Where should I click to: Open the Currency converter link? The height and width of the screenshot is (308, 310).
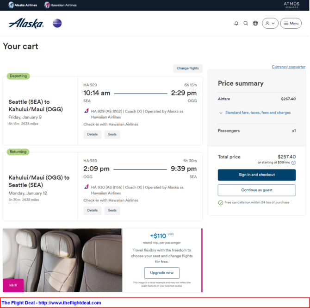288,67
